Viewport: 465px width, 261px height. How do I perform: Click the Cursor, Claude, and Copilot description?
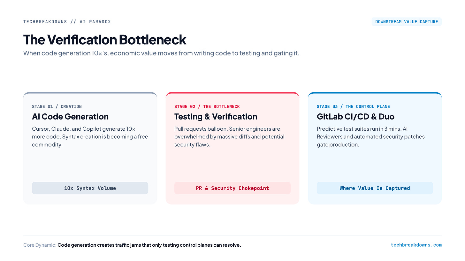[x=90, y=137]
